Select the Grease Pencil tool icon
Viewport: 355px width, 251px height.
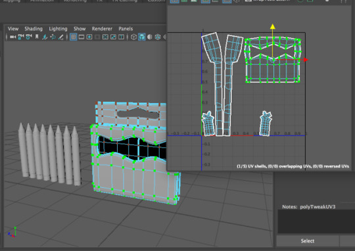[x=60, y=37]
